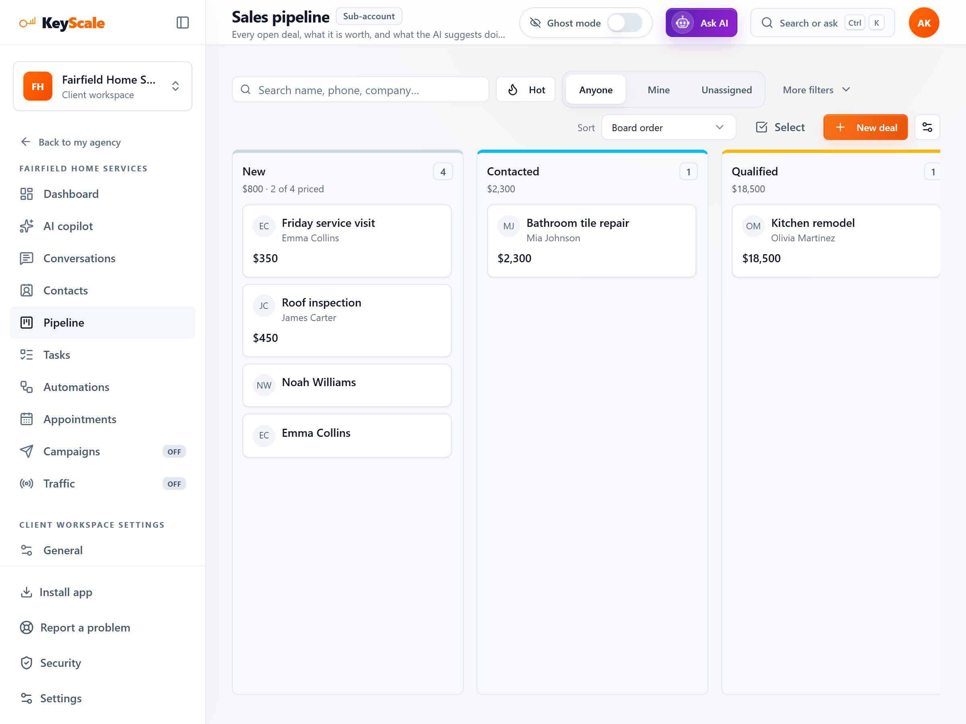Open the Contacts page
Image resolution: width=966 pixels, height=724 pixels.
point(103,291)
